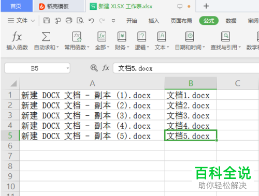Open the All Functions (全部) book icon
Screen dimensions: 259x196
pos(102,37)
